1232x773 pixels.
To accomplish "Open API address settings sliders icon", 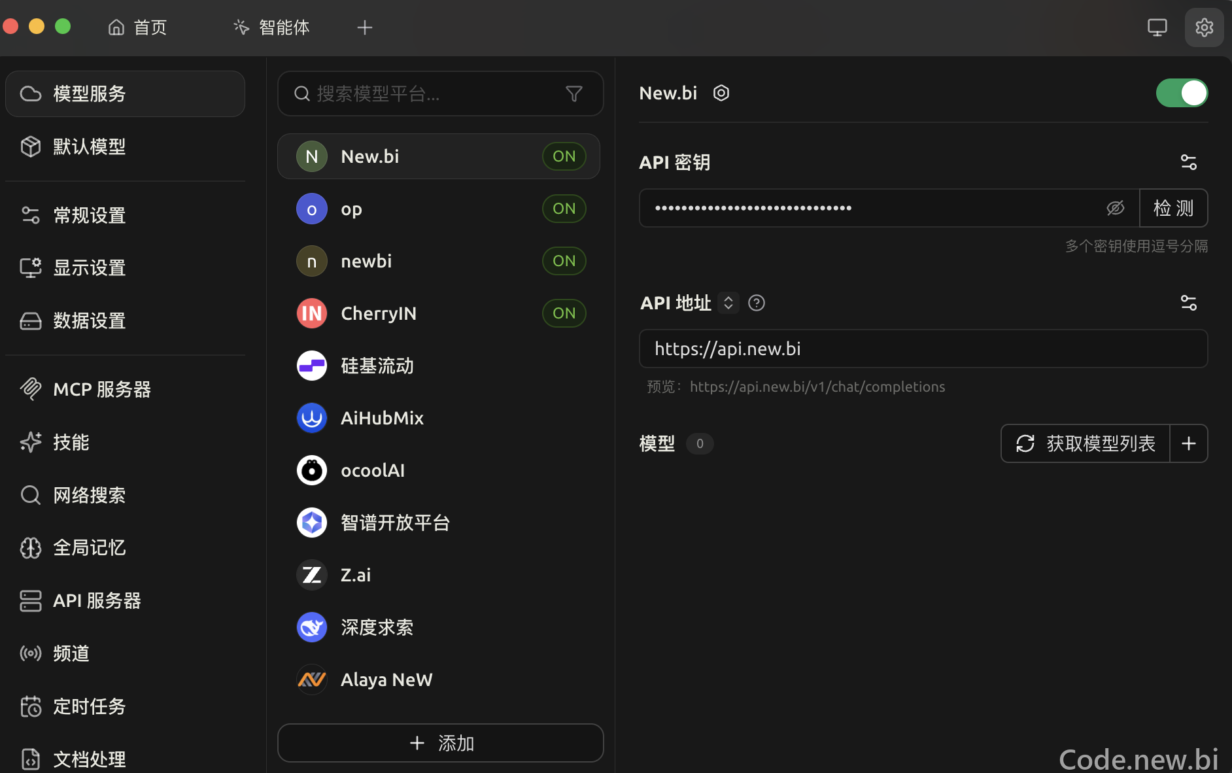I will pyautogui.click(x=1188, y=303).
